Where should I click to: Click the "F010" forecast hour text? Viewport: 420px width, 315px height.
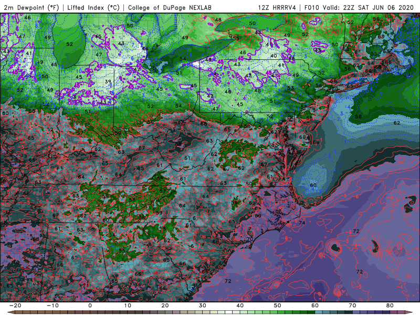point(311,7)
